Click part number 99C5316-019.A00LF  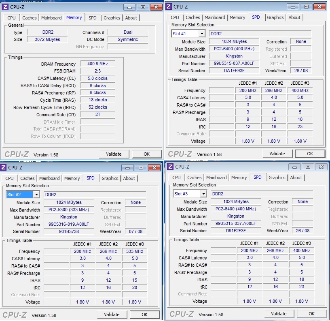69,224
